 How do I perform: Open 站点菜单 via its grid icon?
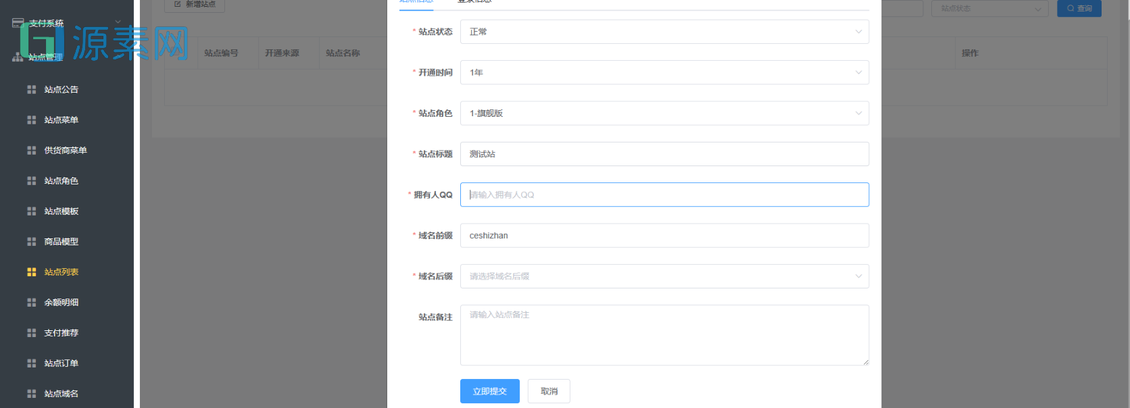pos(31,120)
